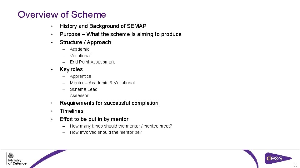Click the Assessor sub-bullet

click(x=79, y=96)
